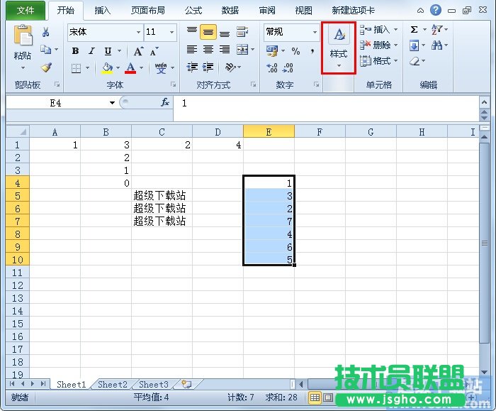
Task: Expand underline style dropdown arrow
Action: pos(119,50)
